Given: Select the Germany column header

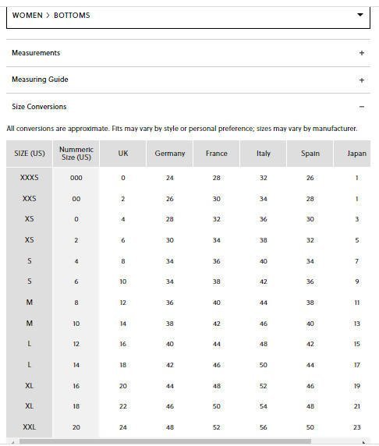Looking at the screenshot, I should 169,154.
